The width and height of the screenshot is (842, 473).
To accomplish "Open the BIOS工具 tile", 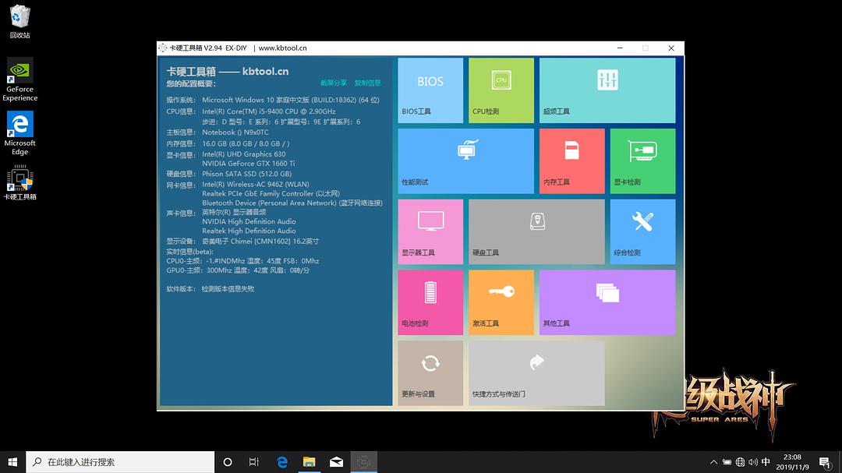I will click(430, 90).
